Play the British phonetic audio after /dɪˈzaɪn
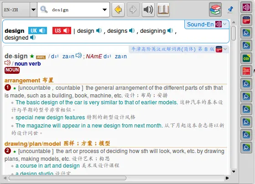The height and width of the screenshot is (184, 255). [x=79, y=56]
